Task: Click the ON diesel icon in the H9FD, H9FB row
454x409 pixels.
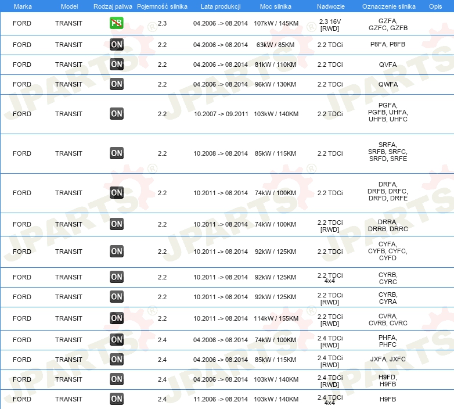Action: 117,379
